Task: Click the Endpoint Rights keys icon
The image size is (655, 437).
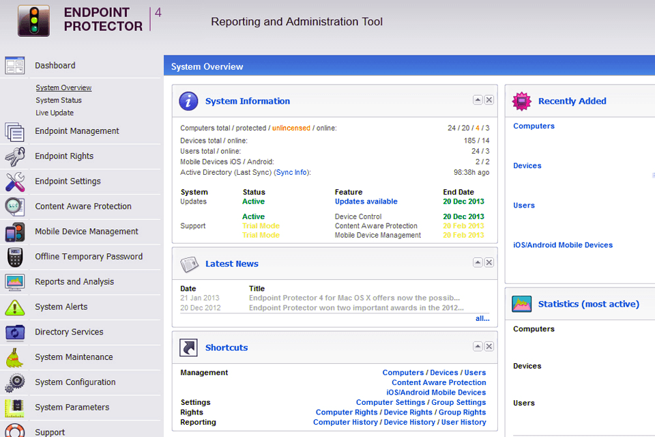Action: click(14, 156)
